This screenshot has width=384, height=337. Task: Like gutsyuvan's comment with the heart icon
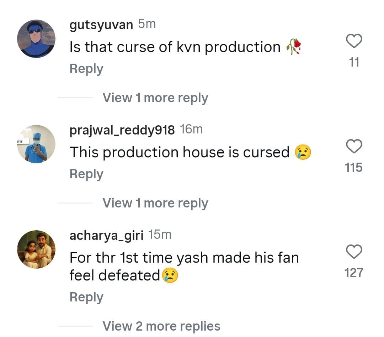354,41
